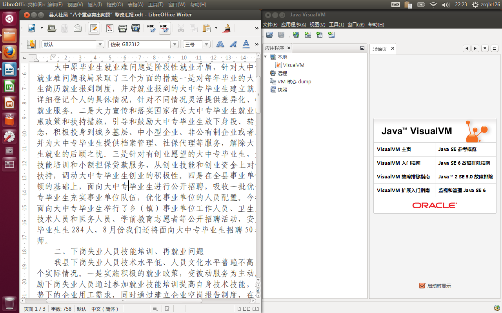Open Java SE 6 故障排除指南 link

(x=464, y=163)
